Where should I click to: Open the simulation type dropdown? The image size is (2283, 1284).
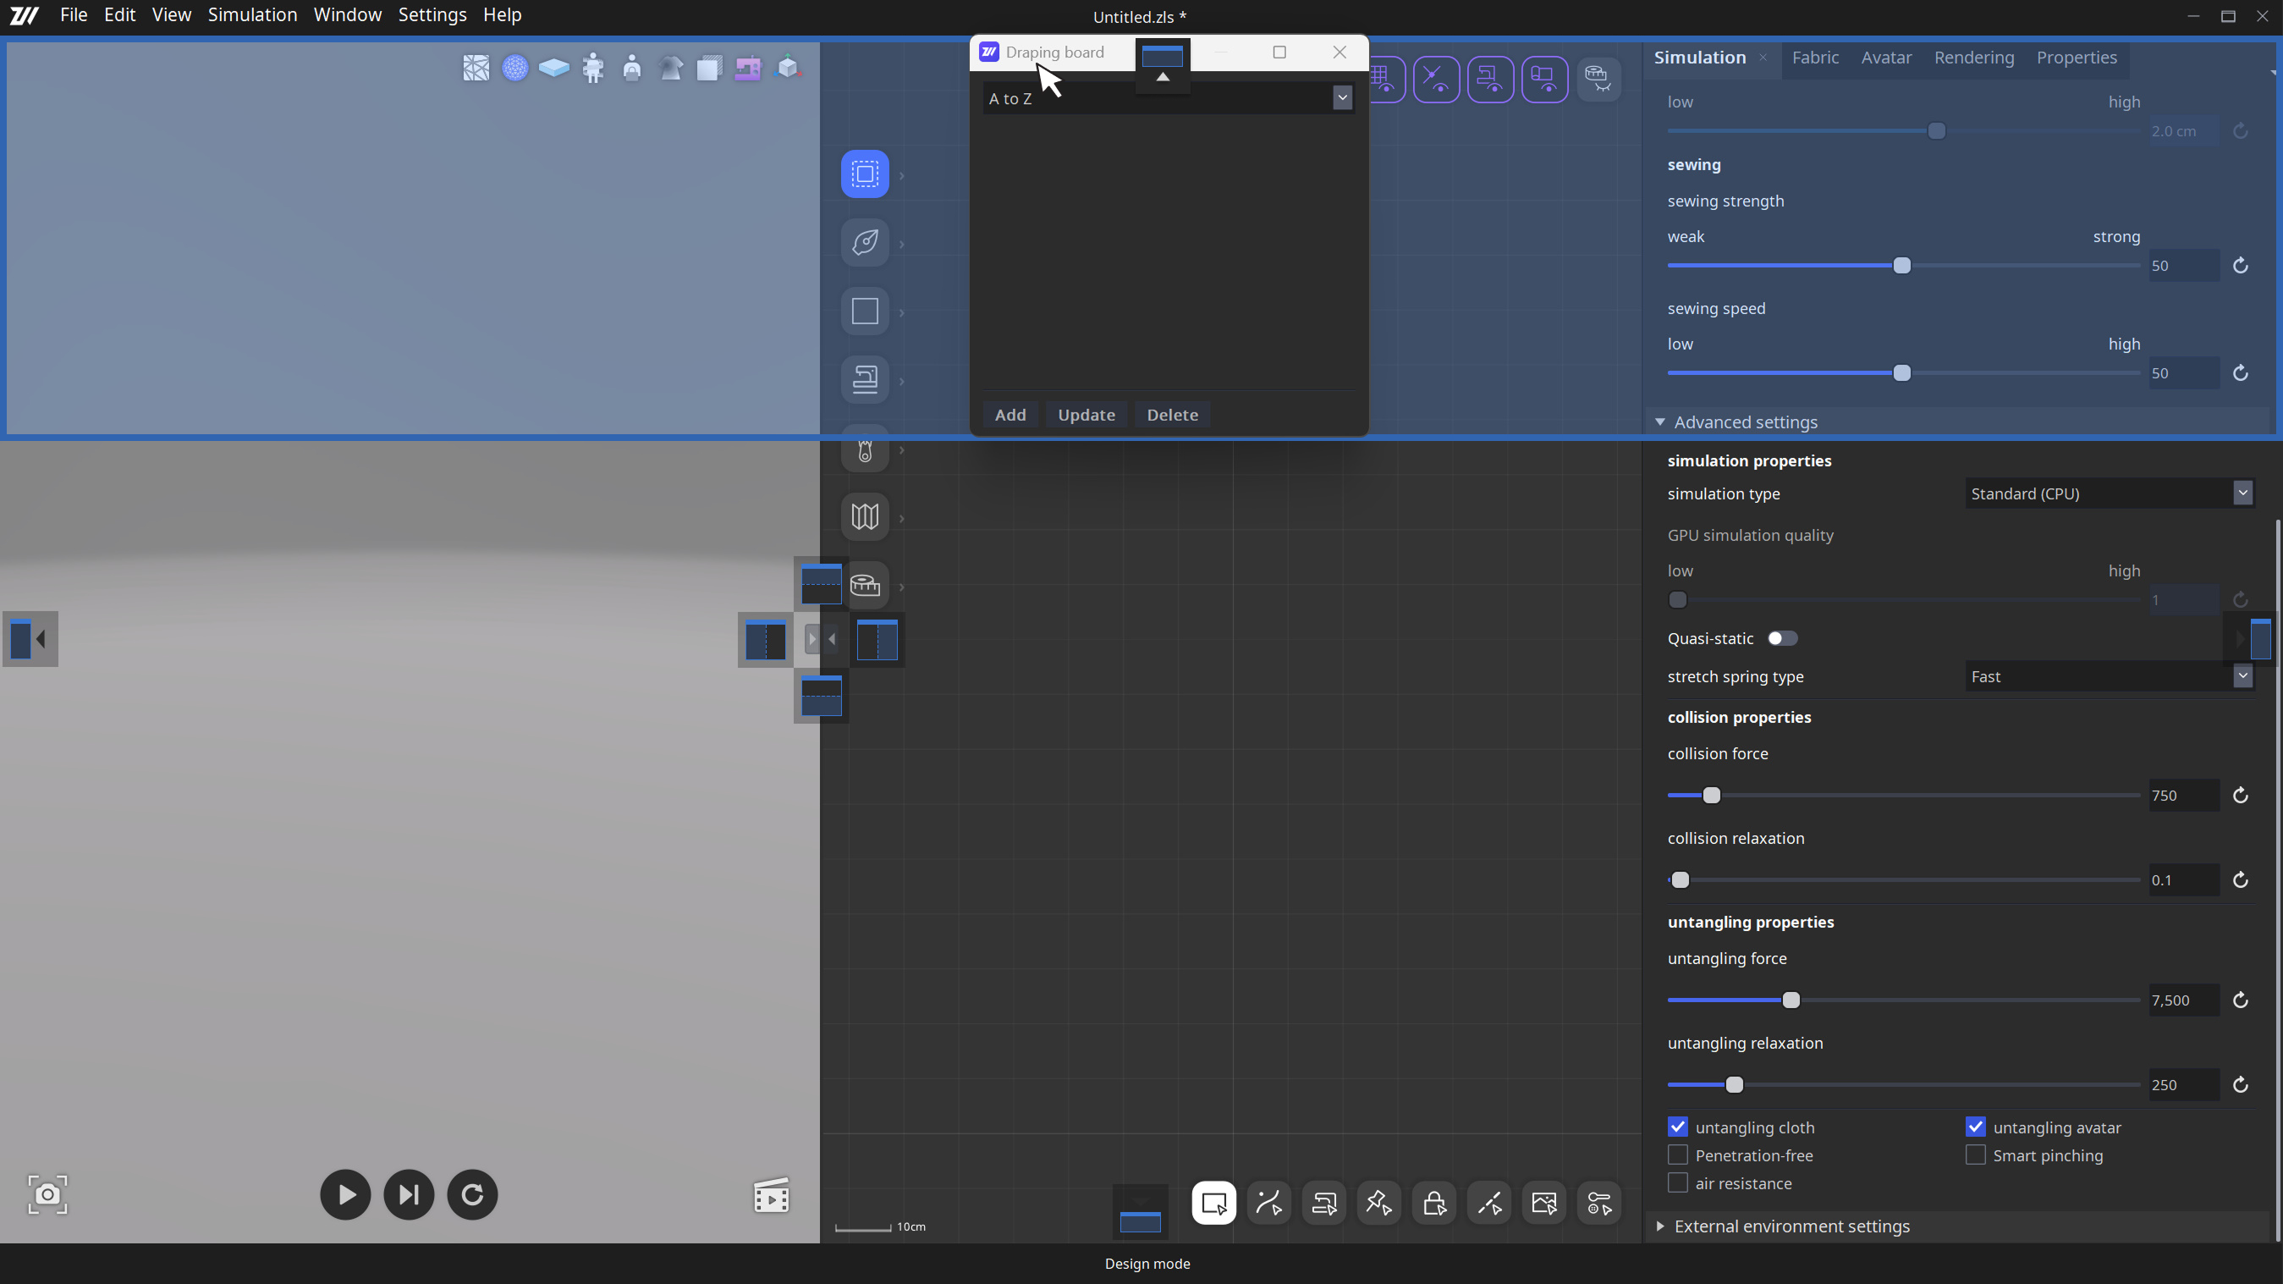coord(2244,493)
